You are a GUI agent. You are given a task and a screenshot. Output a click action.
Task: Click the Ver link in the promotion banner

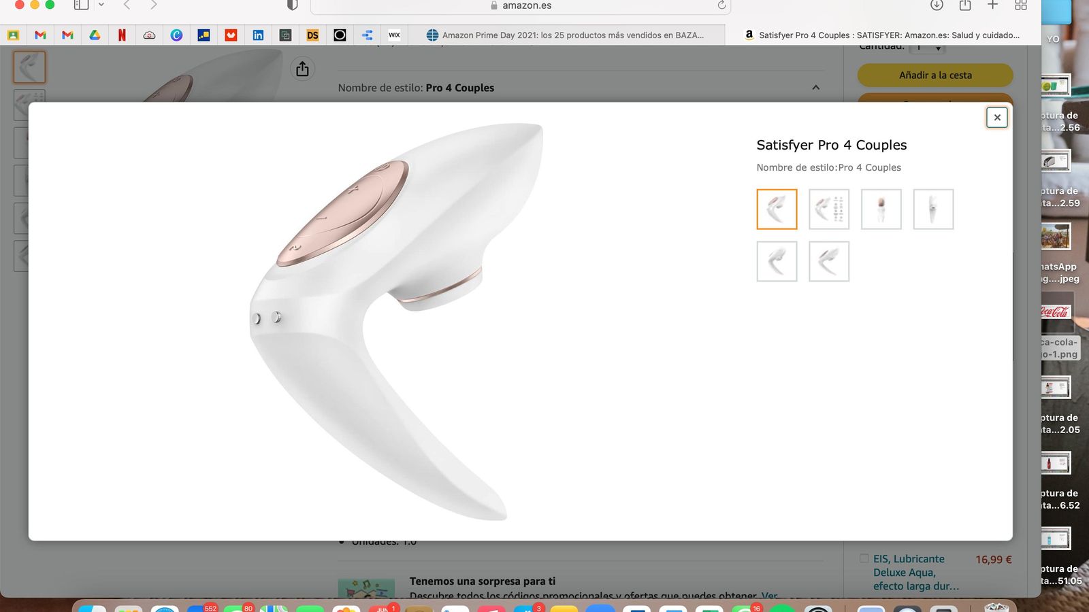770,596
